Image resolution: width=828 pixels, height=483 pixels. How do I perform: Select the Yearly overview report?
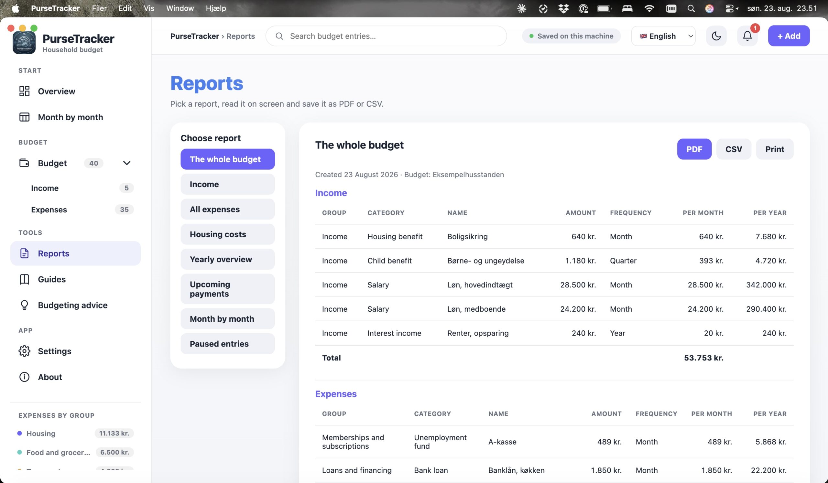(228, 259)
